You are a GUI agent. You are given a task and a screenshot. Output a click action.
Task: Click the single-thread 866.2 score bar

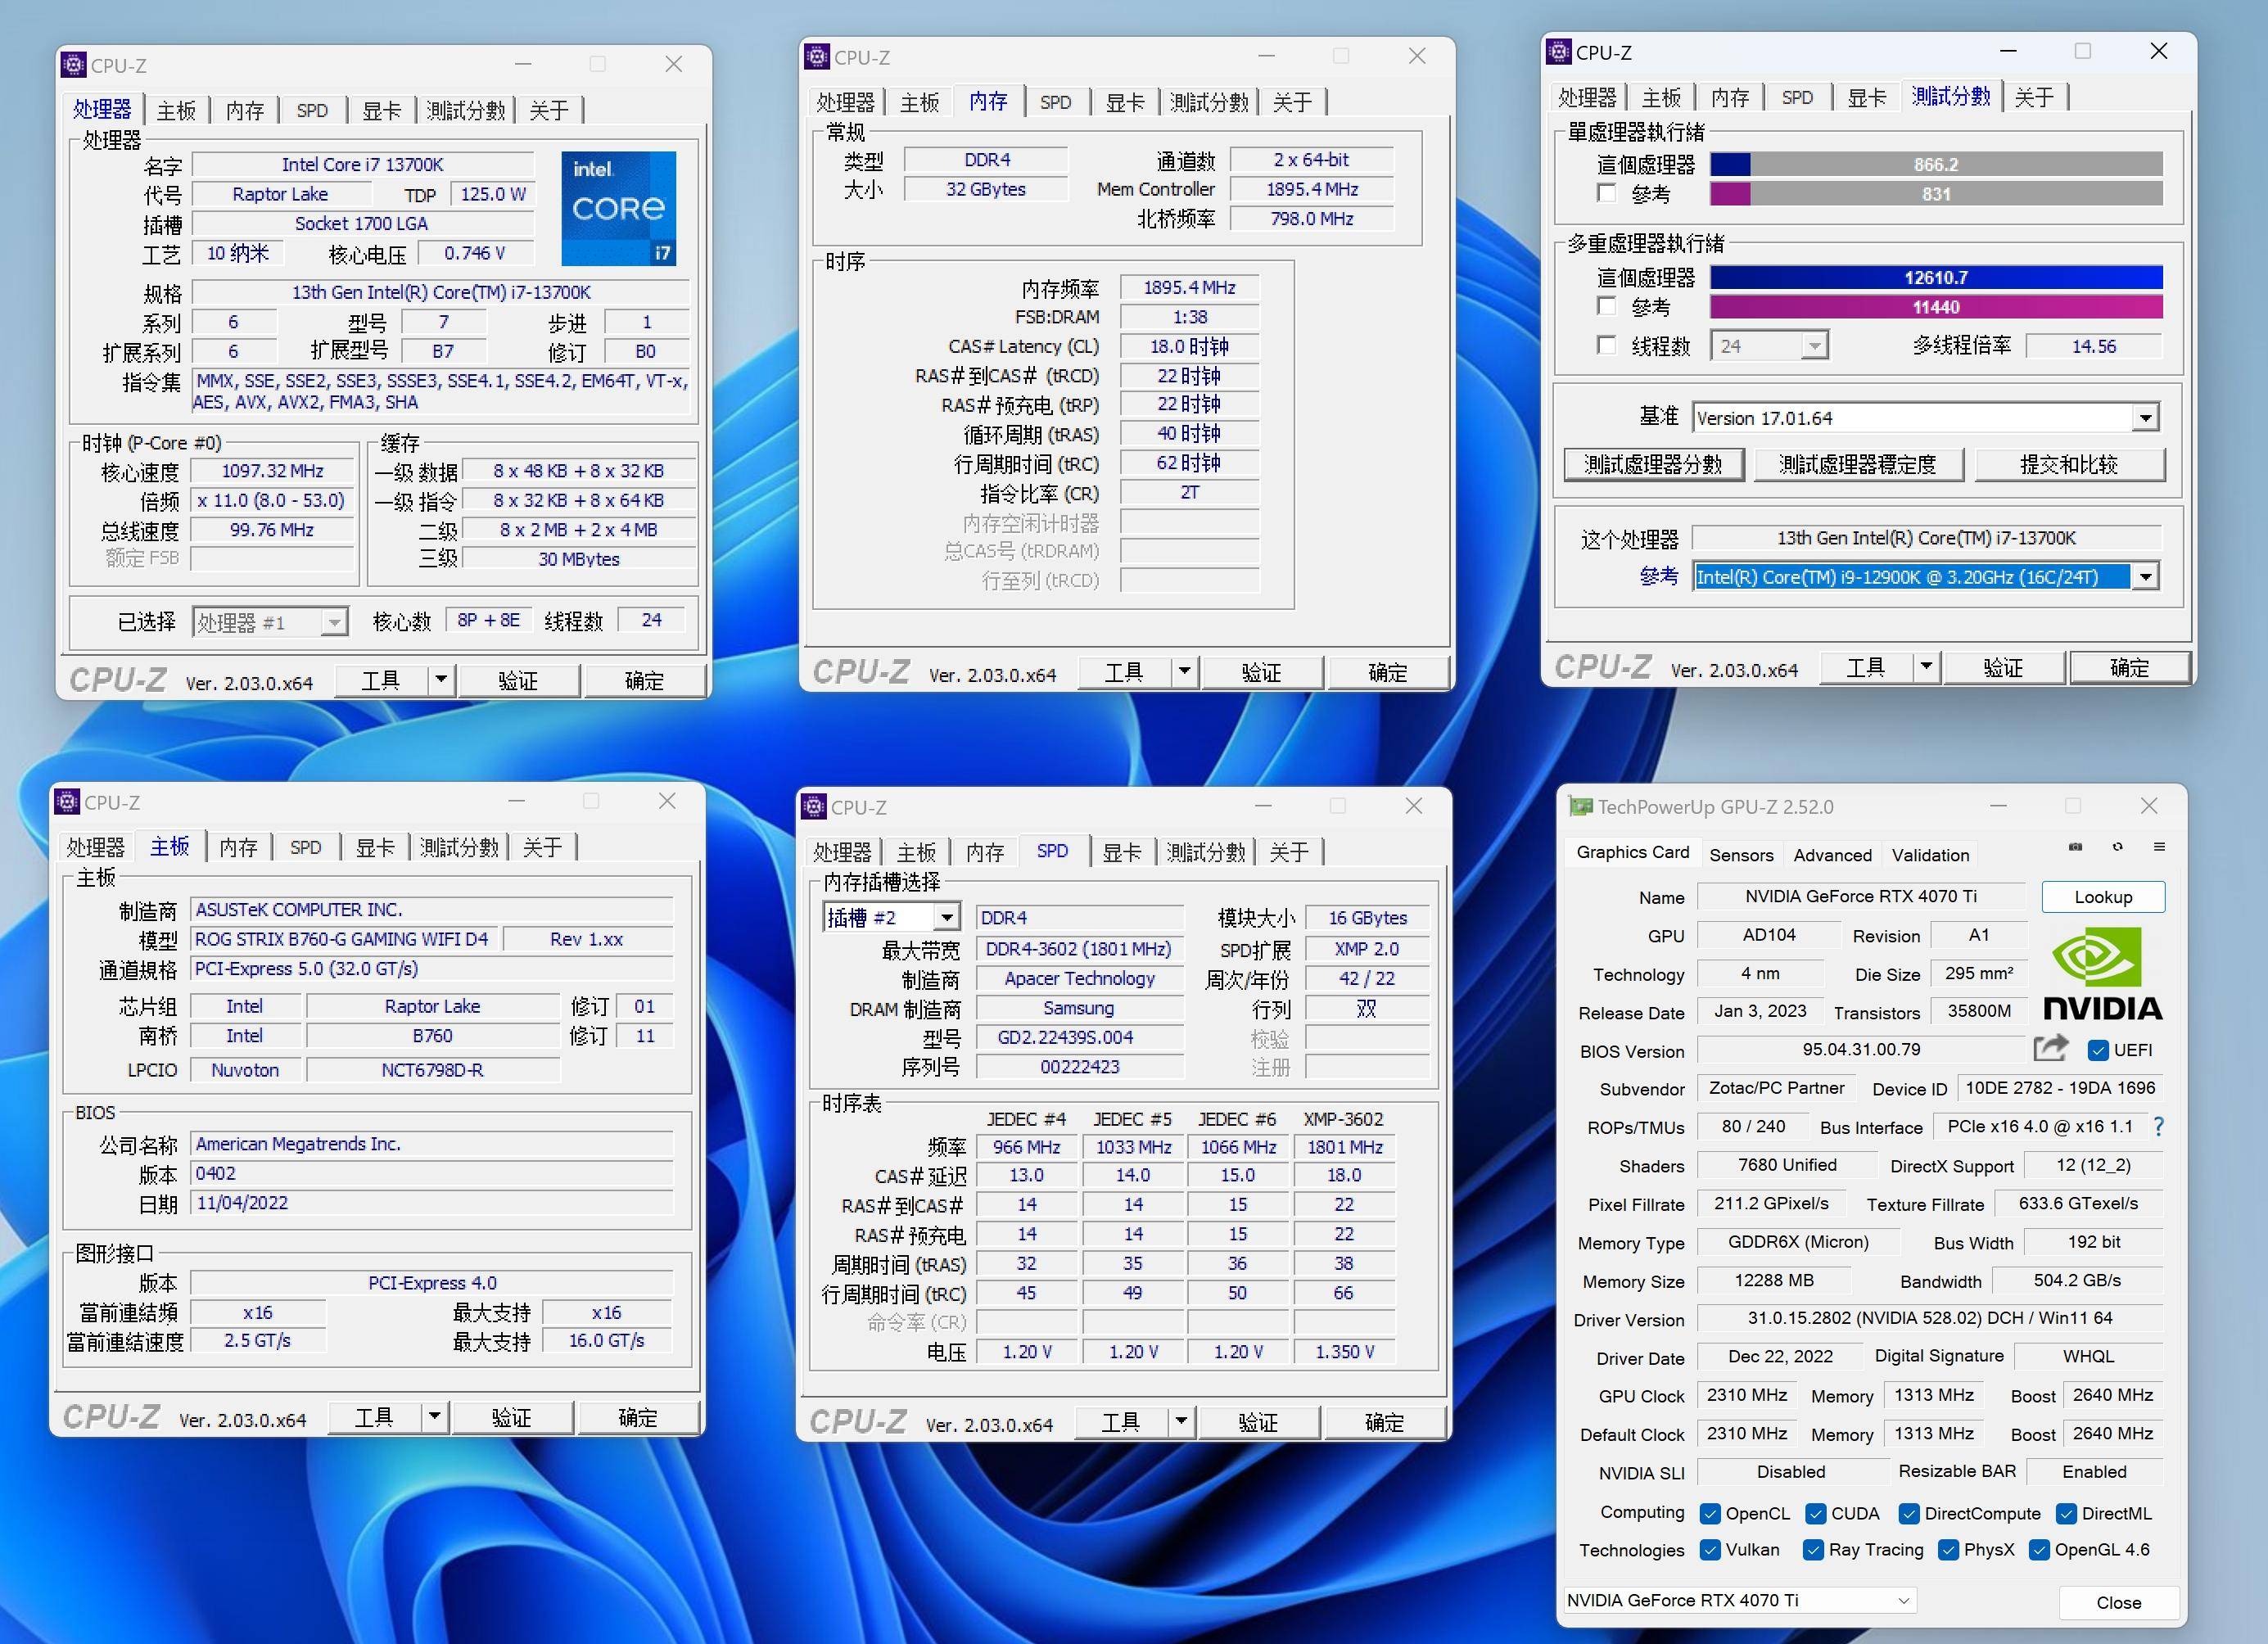(x=1936, y=164)
